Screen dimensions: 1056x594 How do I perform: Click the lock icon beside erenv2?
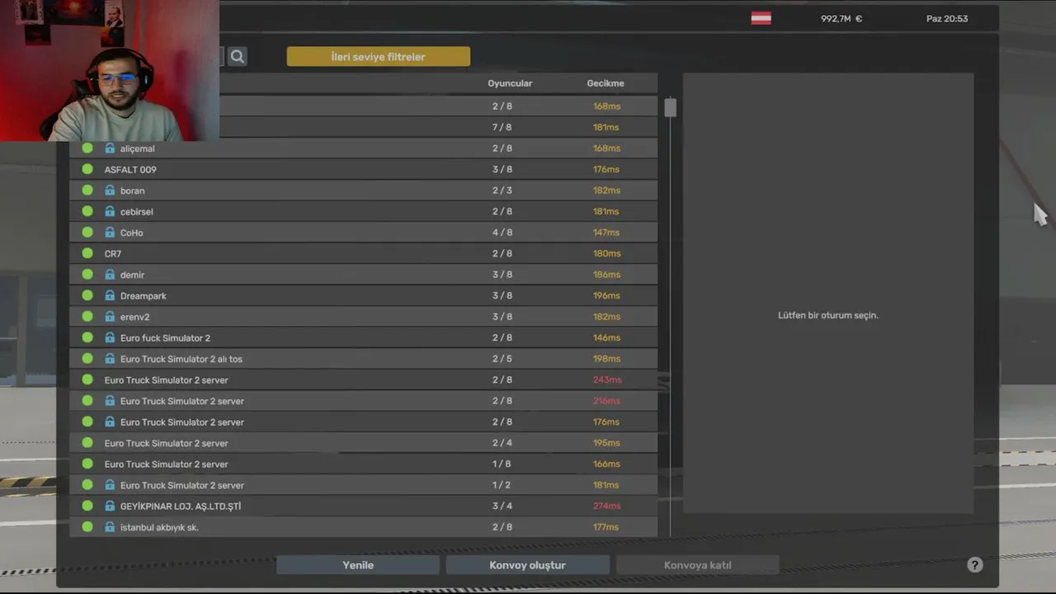point(110,317)
